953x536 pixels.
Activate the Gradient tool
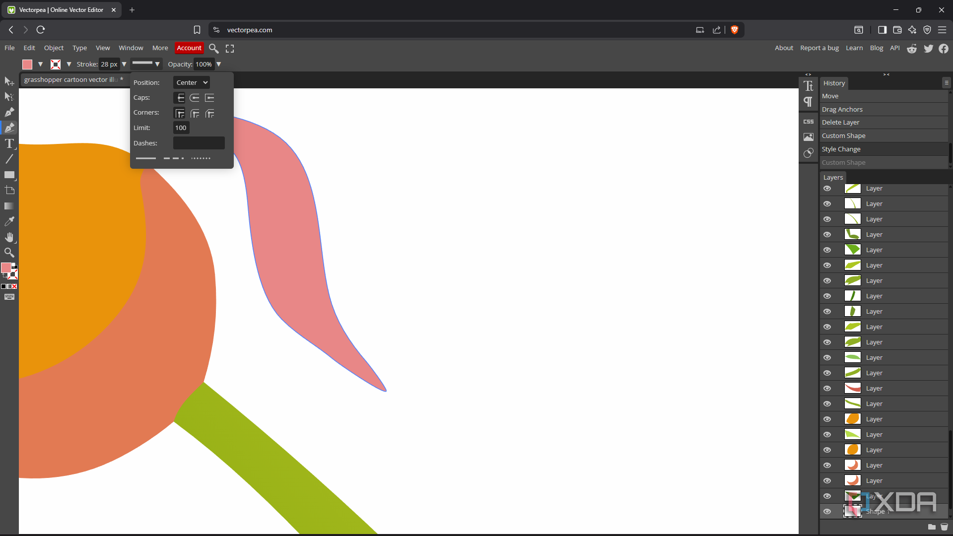(x=9, y=206)
